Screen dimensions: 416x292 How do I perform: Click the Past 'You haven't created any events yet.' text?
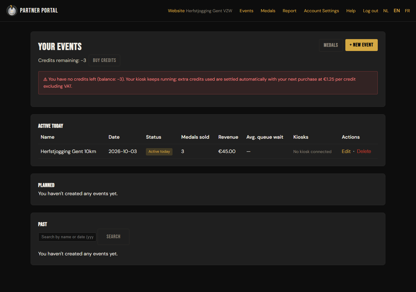78,254
